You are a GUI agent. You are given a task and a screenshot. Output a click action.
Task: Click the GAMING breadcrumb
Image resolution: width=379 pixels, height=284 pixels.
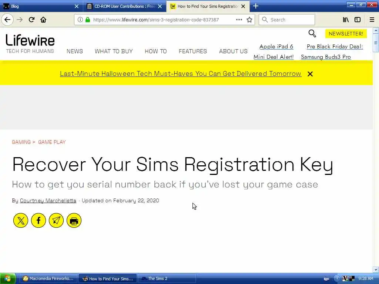(x=21, y=142)
